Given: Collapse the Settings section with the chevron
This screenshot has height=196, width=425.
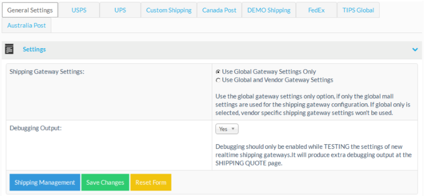Looking at the screenshot, I should [x=415, y=50].
